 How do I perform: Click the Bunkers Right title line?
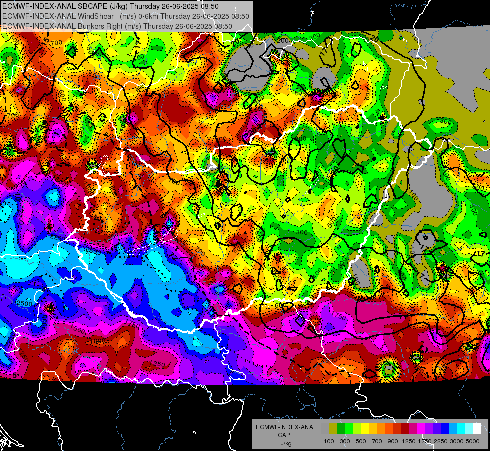[117, 26]
